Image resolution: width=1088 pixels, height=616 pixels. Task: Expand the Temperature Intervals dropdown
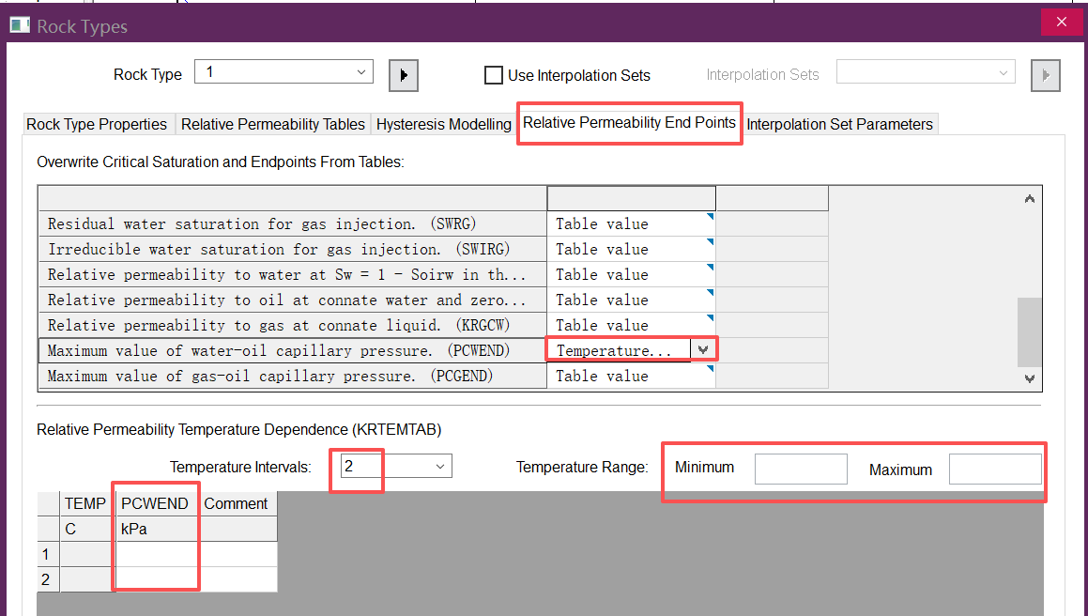click(439, 466)
